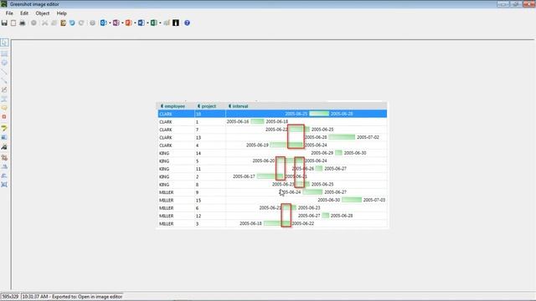This screenshot has height=301, width=536.
Task: Open the Effects tool in sidebar
Action: click(x=4, y=147)
